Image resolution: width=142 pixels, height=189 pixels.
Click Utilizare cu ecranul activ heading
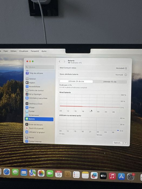click(x=70, y=116)
